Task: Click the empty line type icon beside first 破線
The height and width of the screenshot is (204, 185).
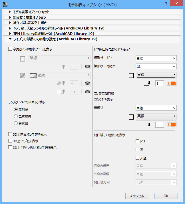Action: (23, 59)
